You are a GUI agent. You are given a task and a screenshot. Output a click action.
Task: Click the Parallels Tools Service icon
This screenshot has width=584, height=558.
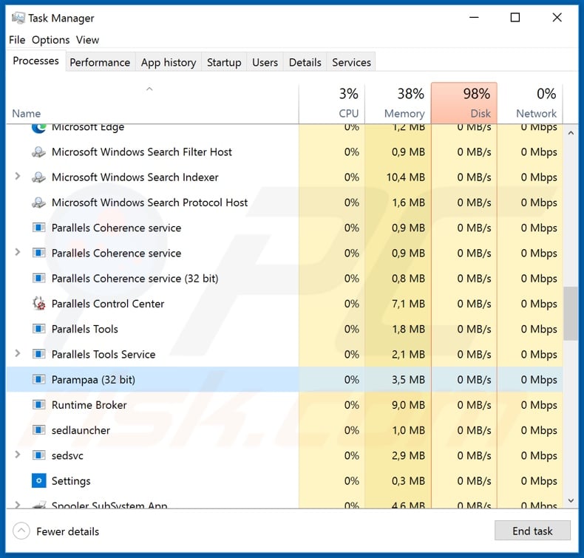click(38, 354)
